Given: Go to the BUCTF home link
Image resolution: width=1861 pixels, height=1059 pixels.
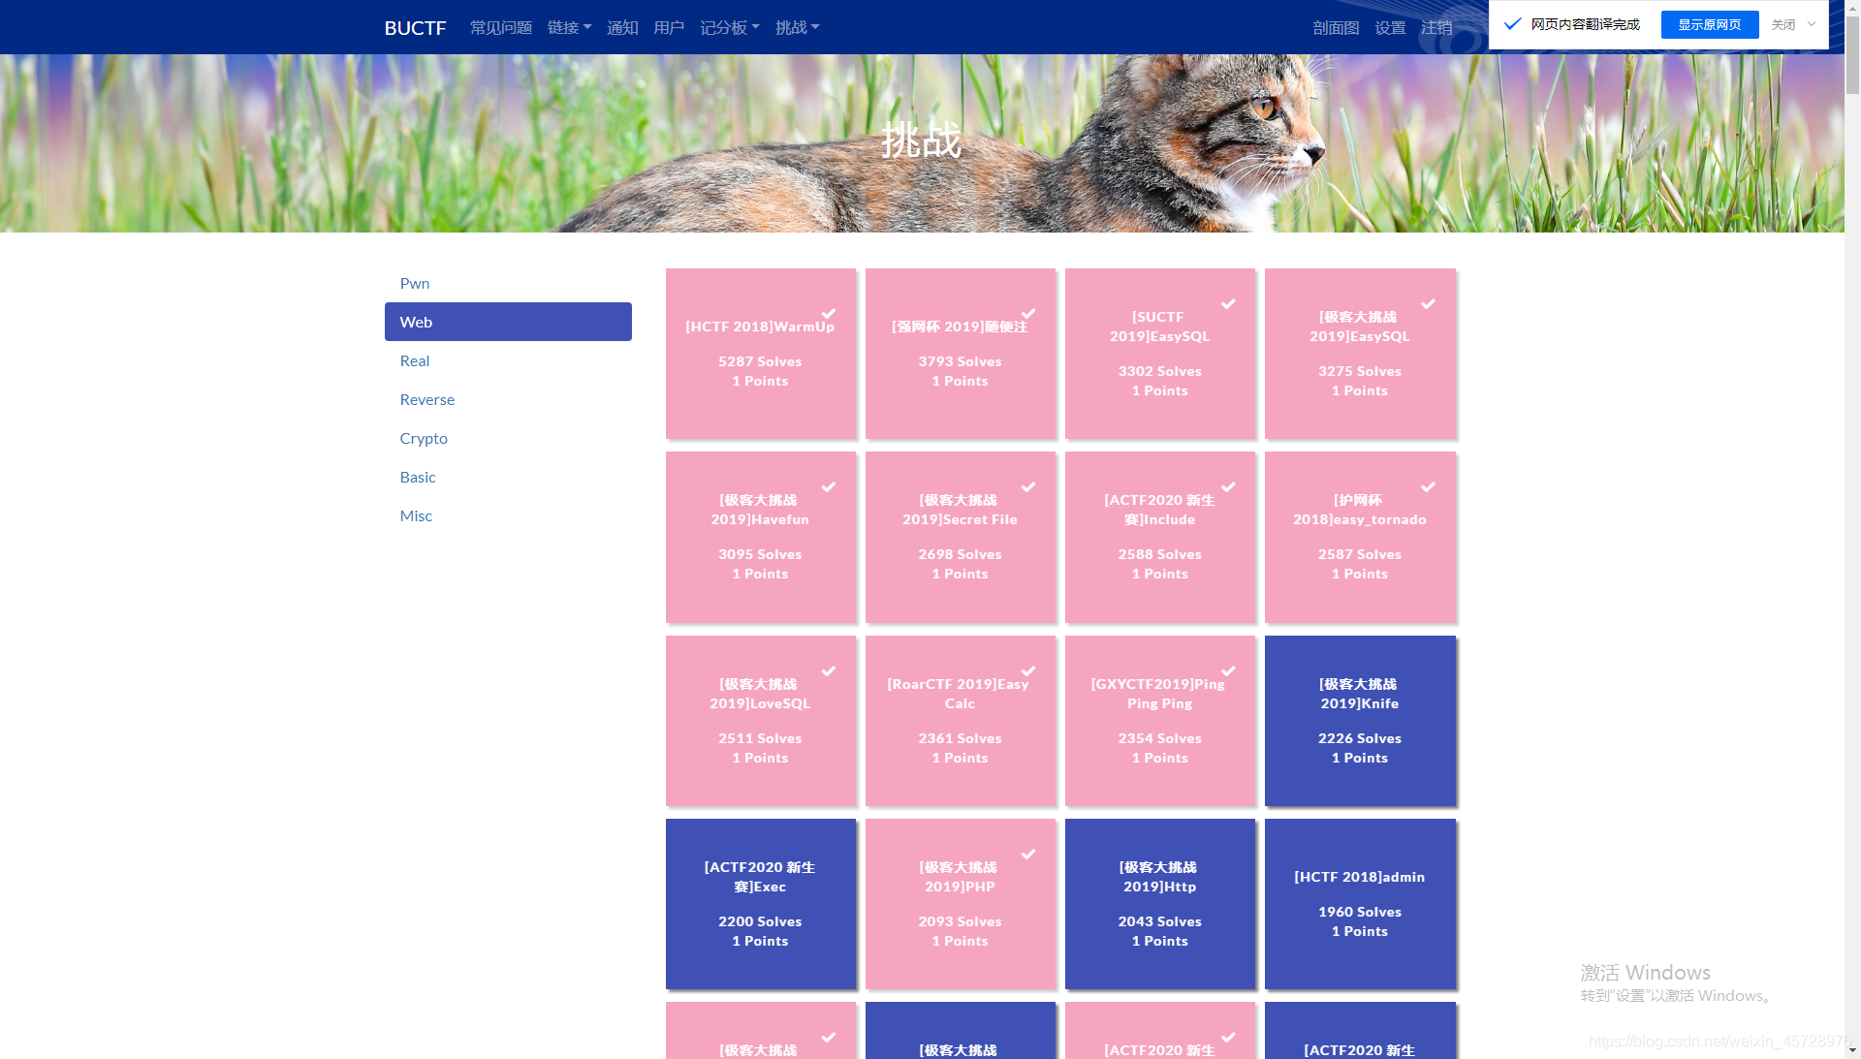Looking at the screenshot, I should pos(415,27).
